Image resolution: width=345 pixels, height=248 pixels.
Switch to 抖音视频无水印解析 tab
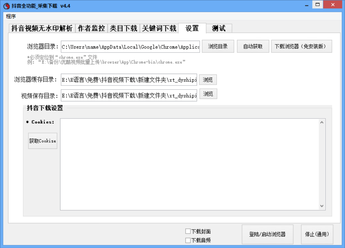click(x=42, y=28)
